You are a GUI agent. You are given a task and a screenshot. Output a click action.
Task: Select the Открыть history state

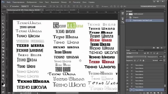click(145, 17)
